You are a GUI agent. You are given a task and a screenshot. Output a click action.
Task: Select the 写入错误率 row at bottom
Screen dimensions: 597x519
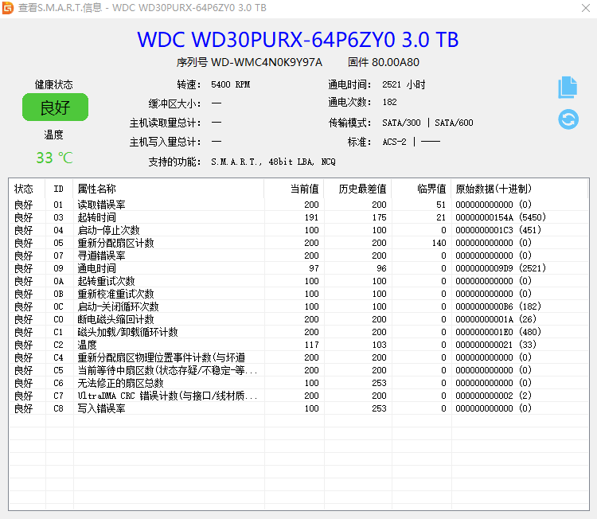point(101,408)
